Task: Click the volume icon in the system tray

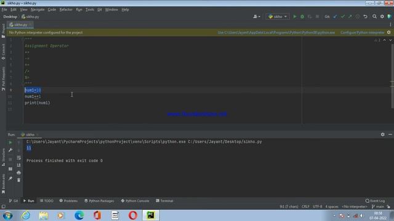Action: 362,215
